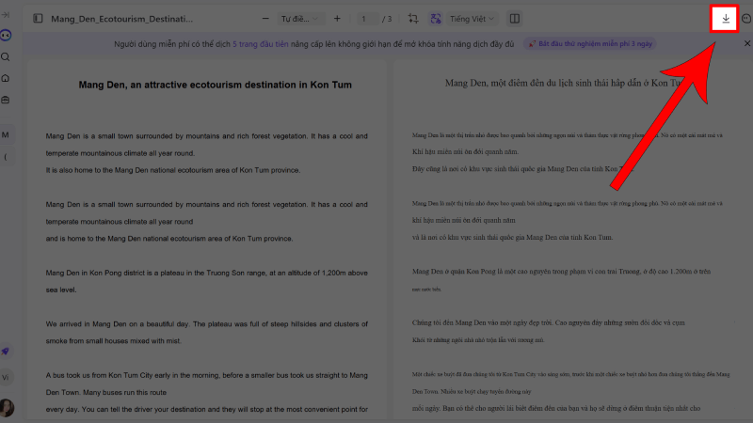Close the free user upgrade banner
This screenshot has height=423, width=753.
pos(746,44)
